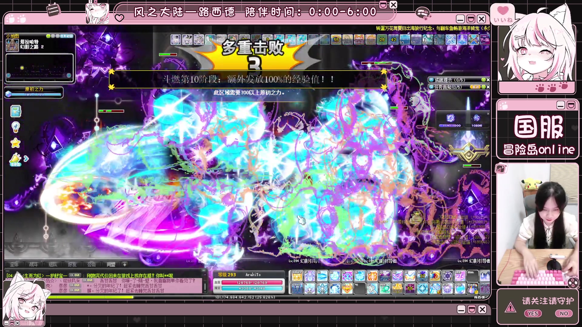Click the webcam feed of the streamer
Viewport: 582px width, 327px height.
click(537, 225)
